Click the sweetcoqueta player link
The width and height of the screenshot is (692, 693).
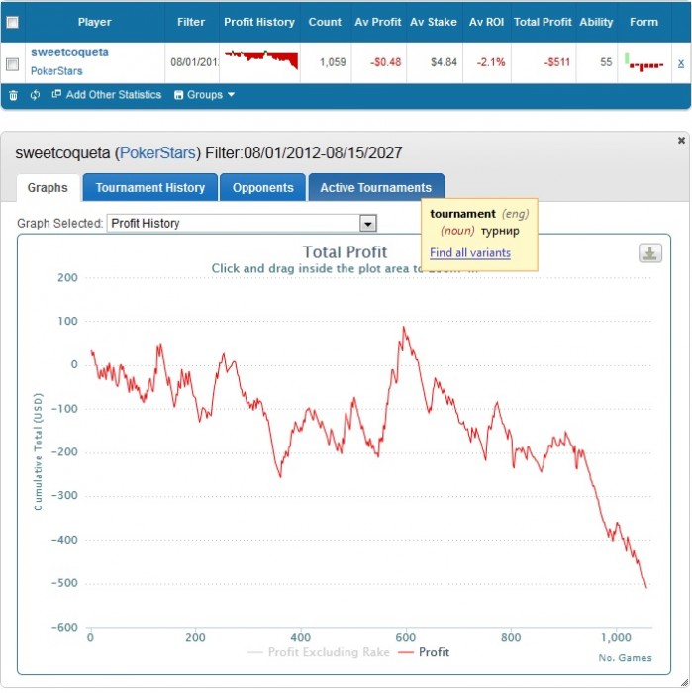point(69,52)
